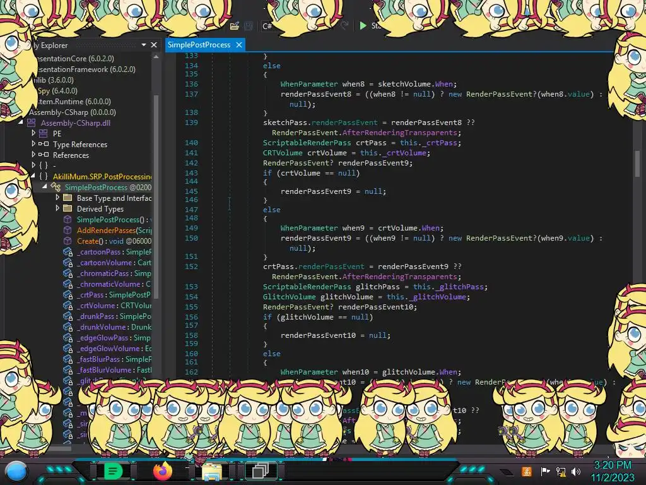Close the Assembly Explorer panel
Screen dimensions: 646x485
pyautogui.click(x=154, y=45)
